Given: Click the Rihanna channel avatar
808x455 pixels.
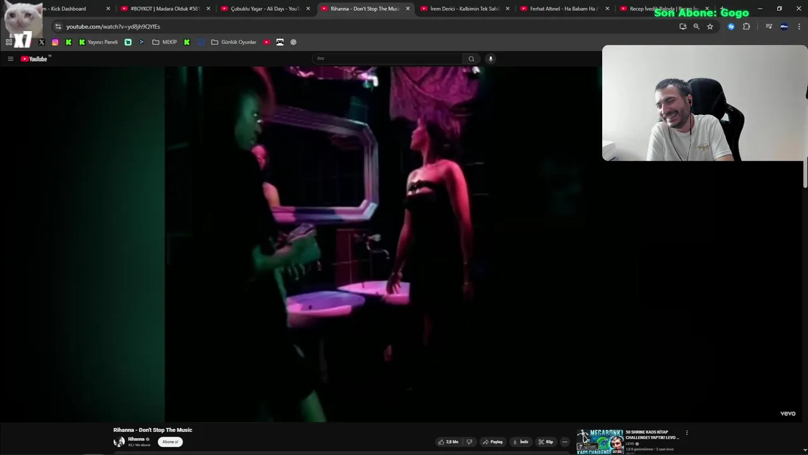Looking at the screenshot, I should point(119,442).
